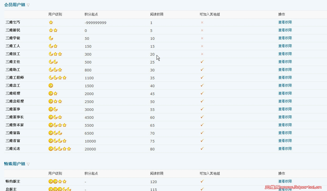
Task: Open 查看权限 for 三维资本家
Action: [285, 125]
